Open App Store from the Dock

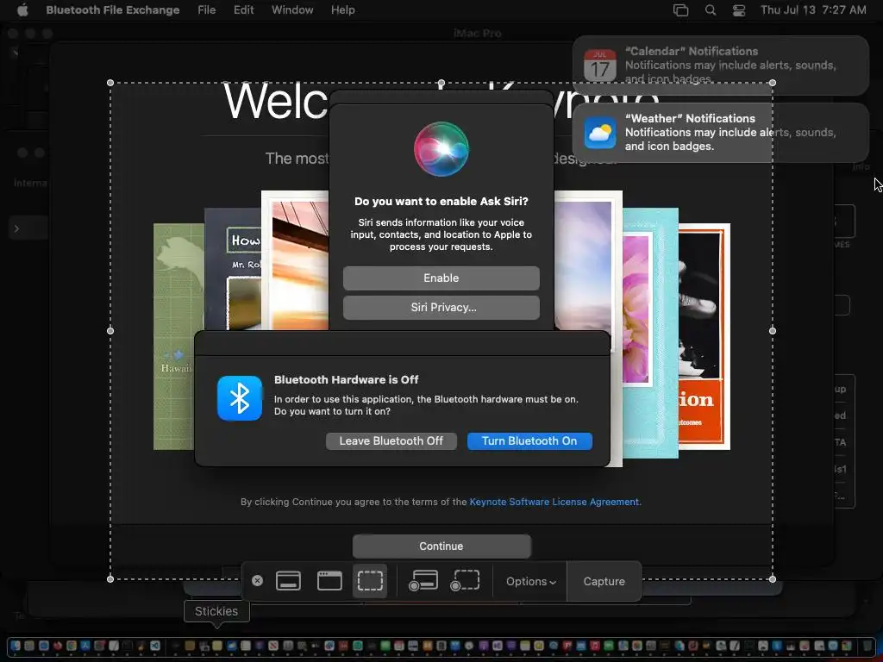point(85,646)
